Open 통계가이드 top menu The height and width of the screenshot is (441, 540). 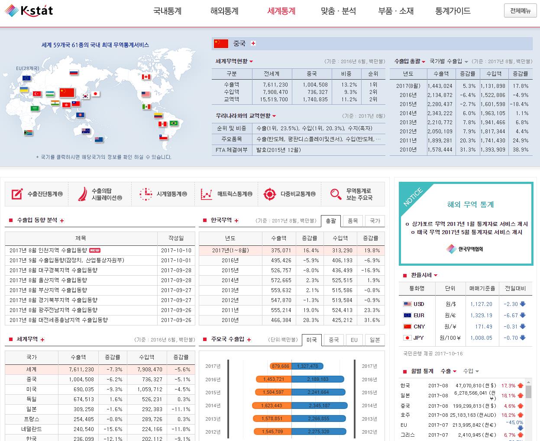pyautogui.click(x=453, y=11)
